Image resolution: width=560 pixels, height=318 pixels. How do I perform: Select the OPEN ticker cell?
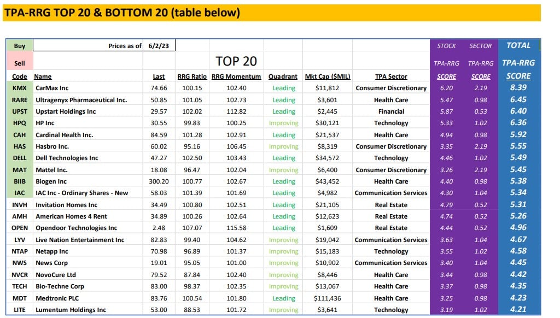19,228
